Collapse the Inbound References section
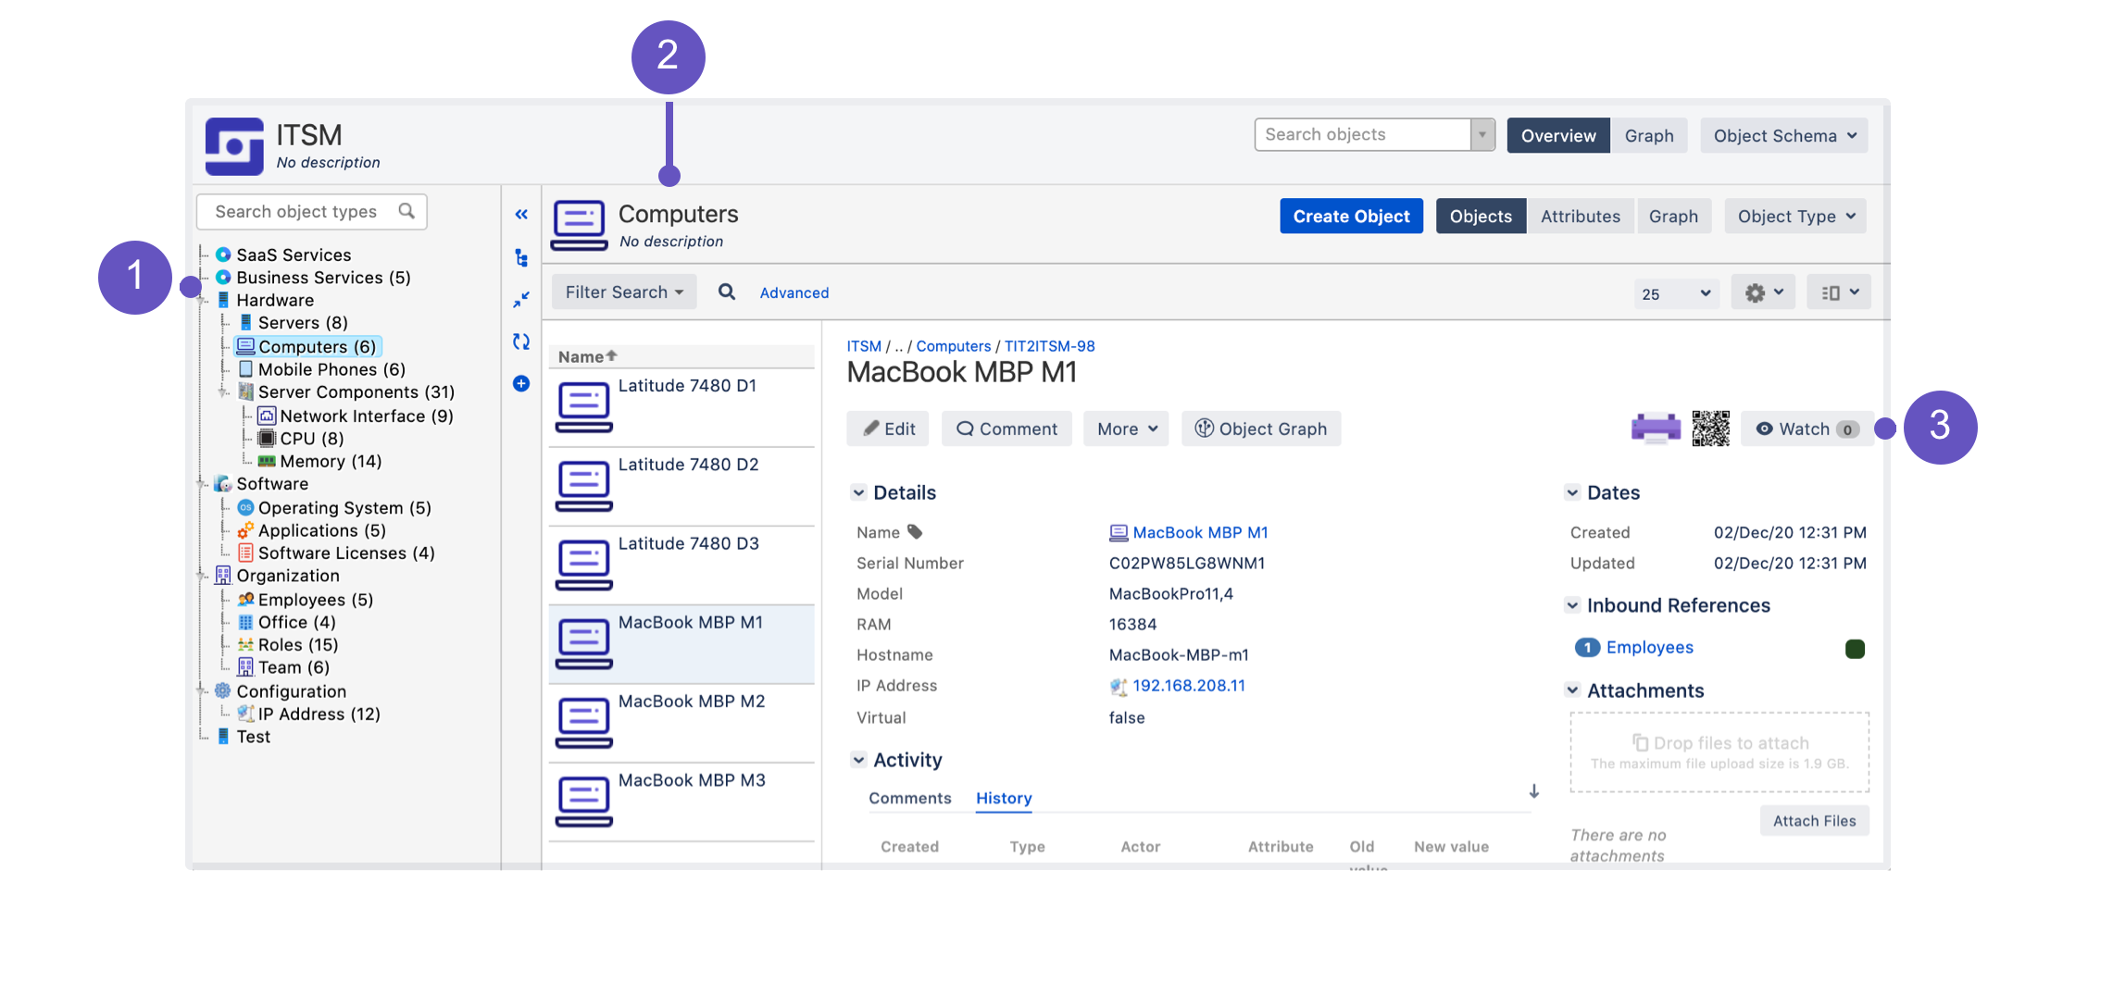2113x994 pixels. [1572, 605]
